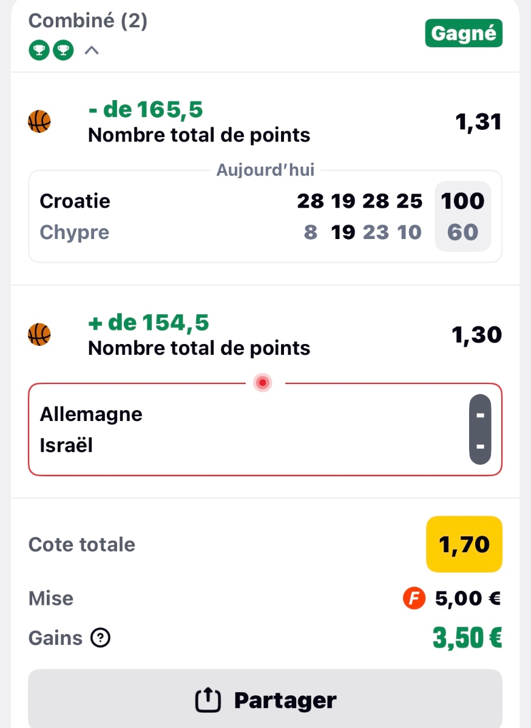The image size is (531, 728).
Task: Click basketball icon beside '- de 165,5'
Action: click(x=39, y=122)
